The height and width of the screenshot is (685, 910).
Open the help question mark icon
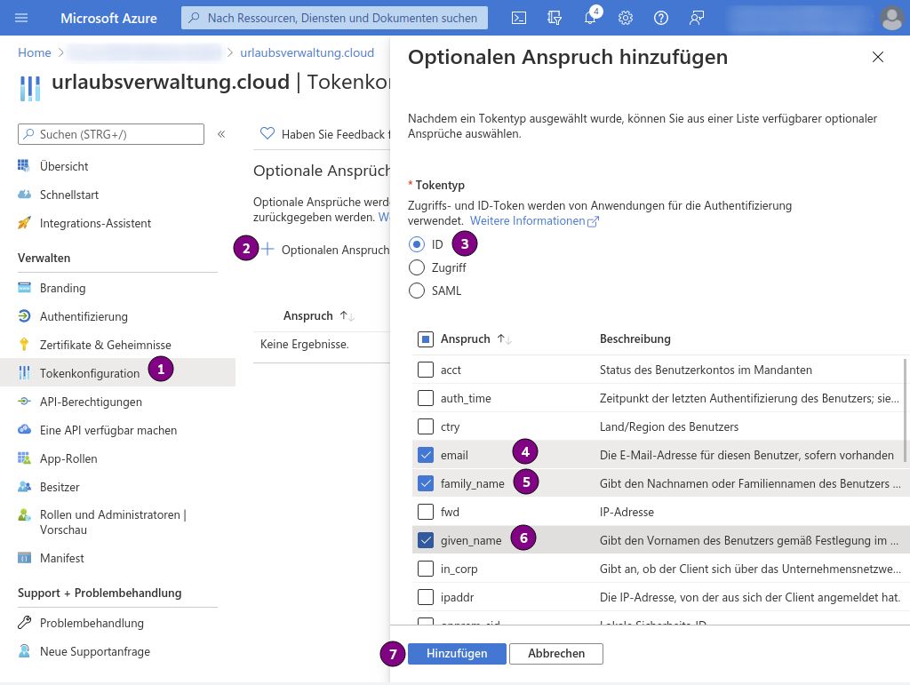[x=660, y=18]
